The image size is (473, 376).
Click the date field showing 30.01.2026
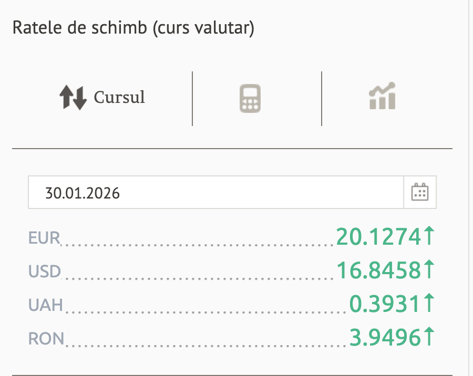click(215, 193)
